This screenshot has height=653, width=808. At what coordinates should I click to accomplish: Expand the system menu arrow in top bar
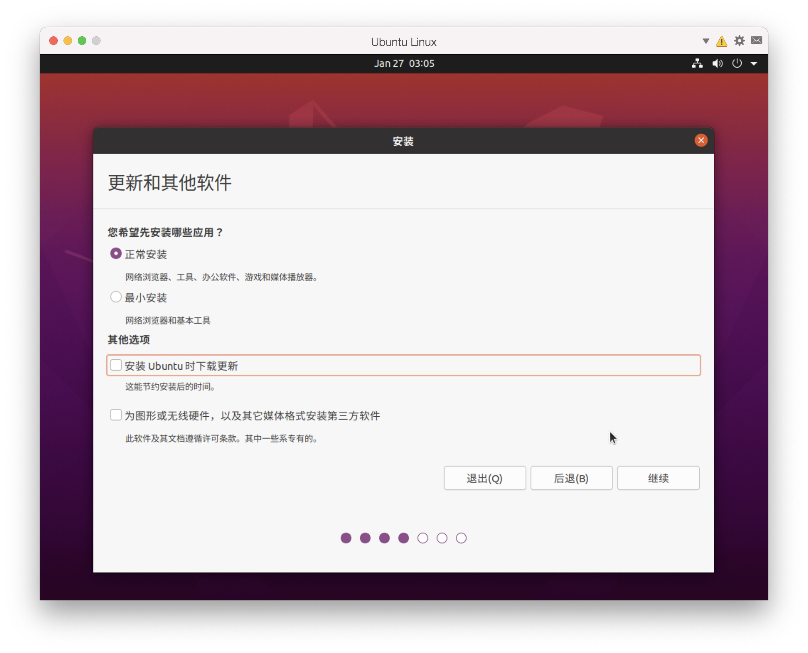tap(754, 63)
